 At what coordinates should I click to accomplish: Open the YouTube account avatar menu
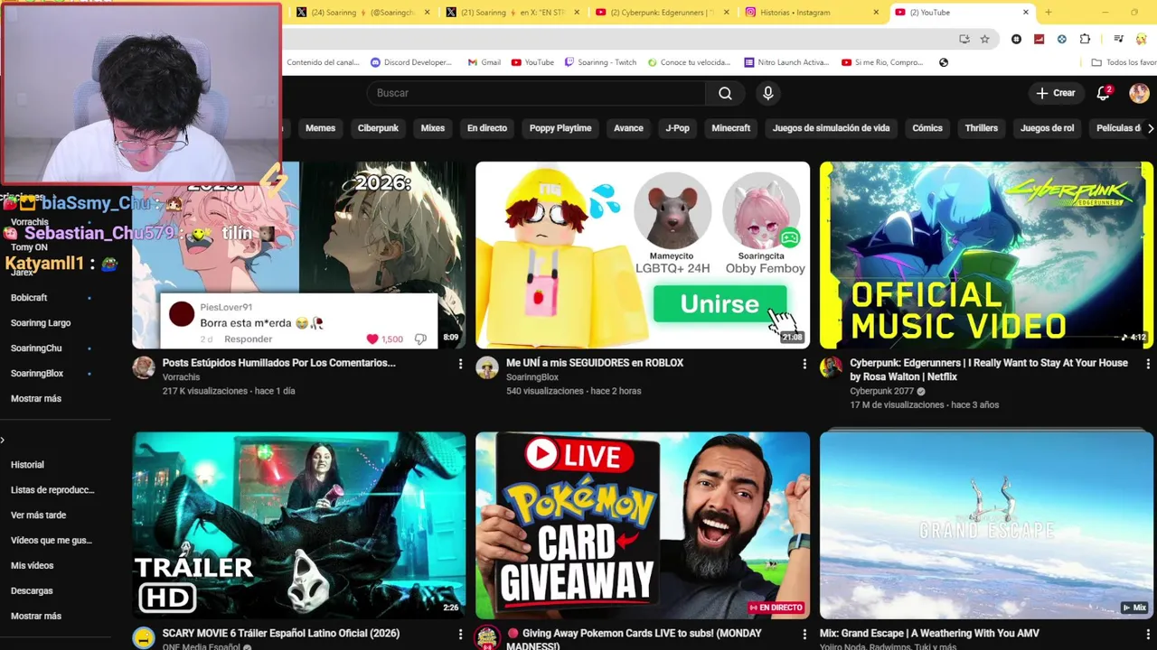click(x=1138, y=93)
